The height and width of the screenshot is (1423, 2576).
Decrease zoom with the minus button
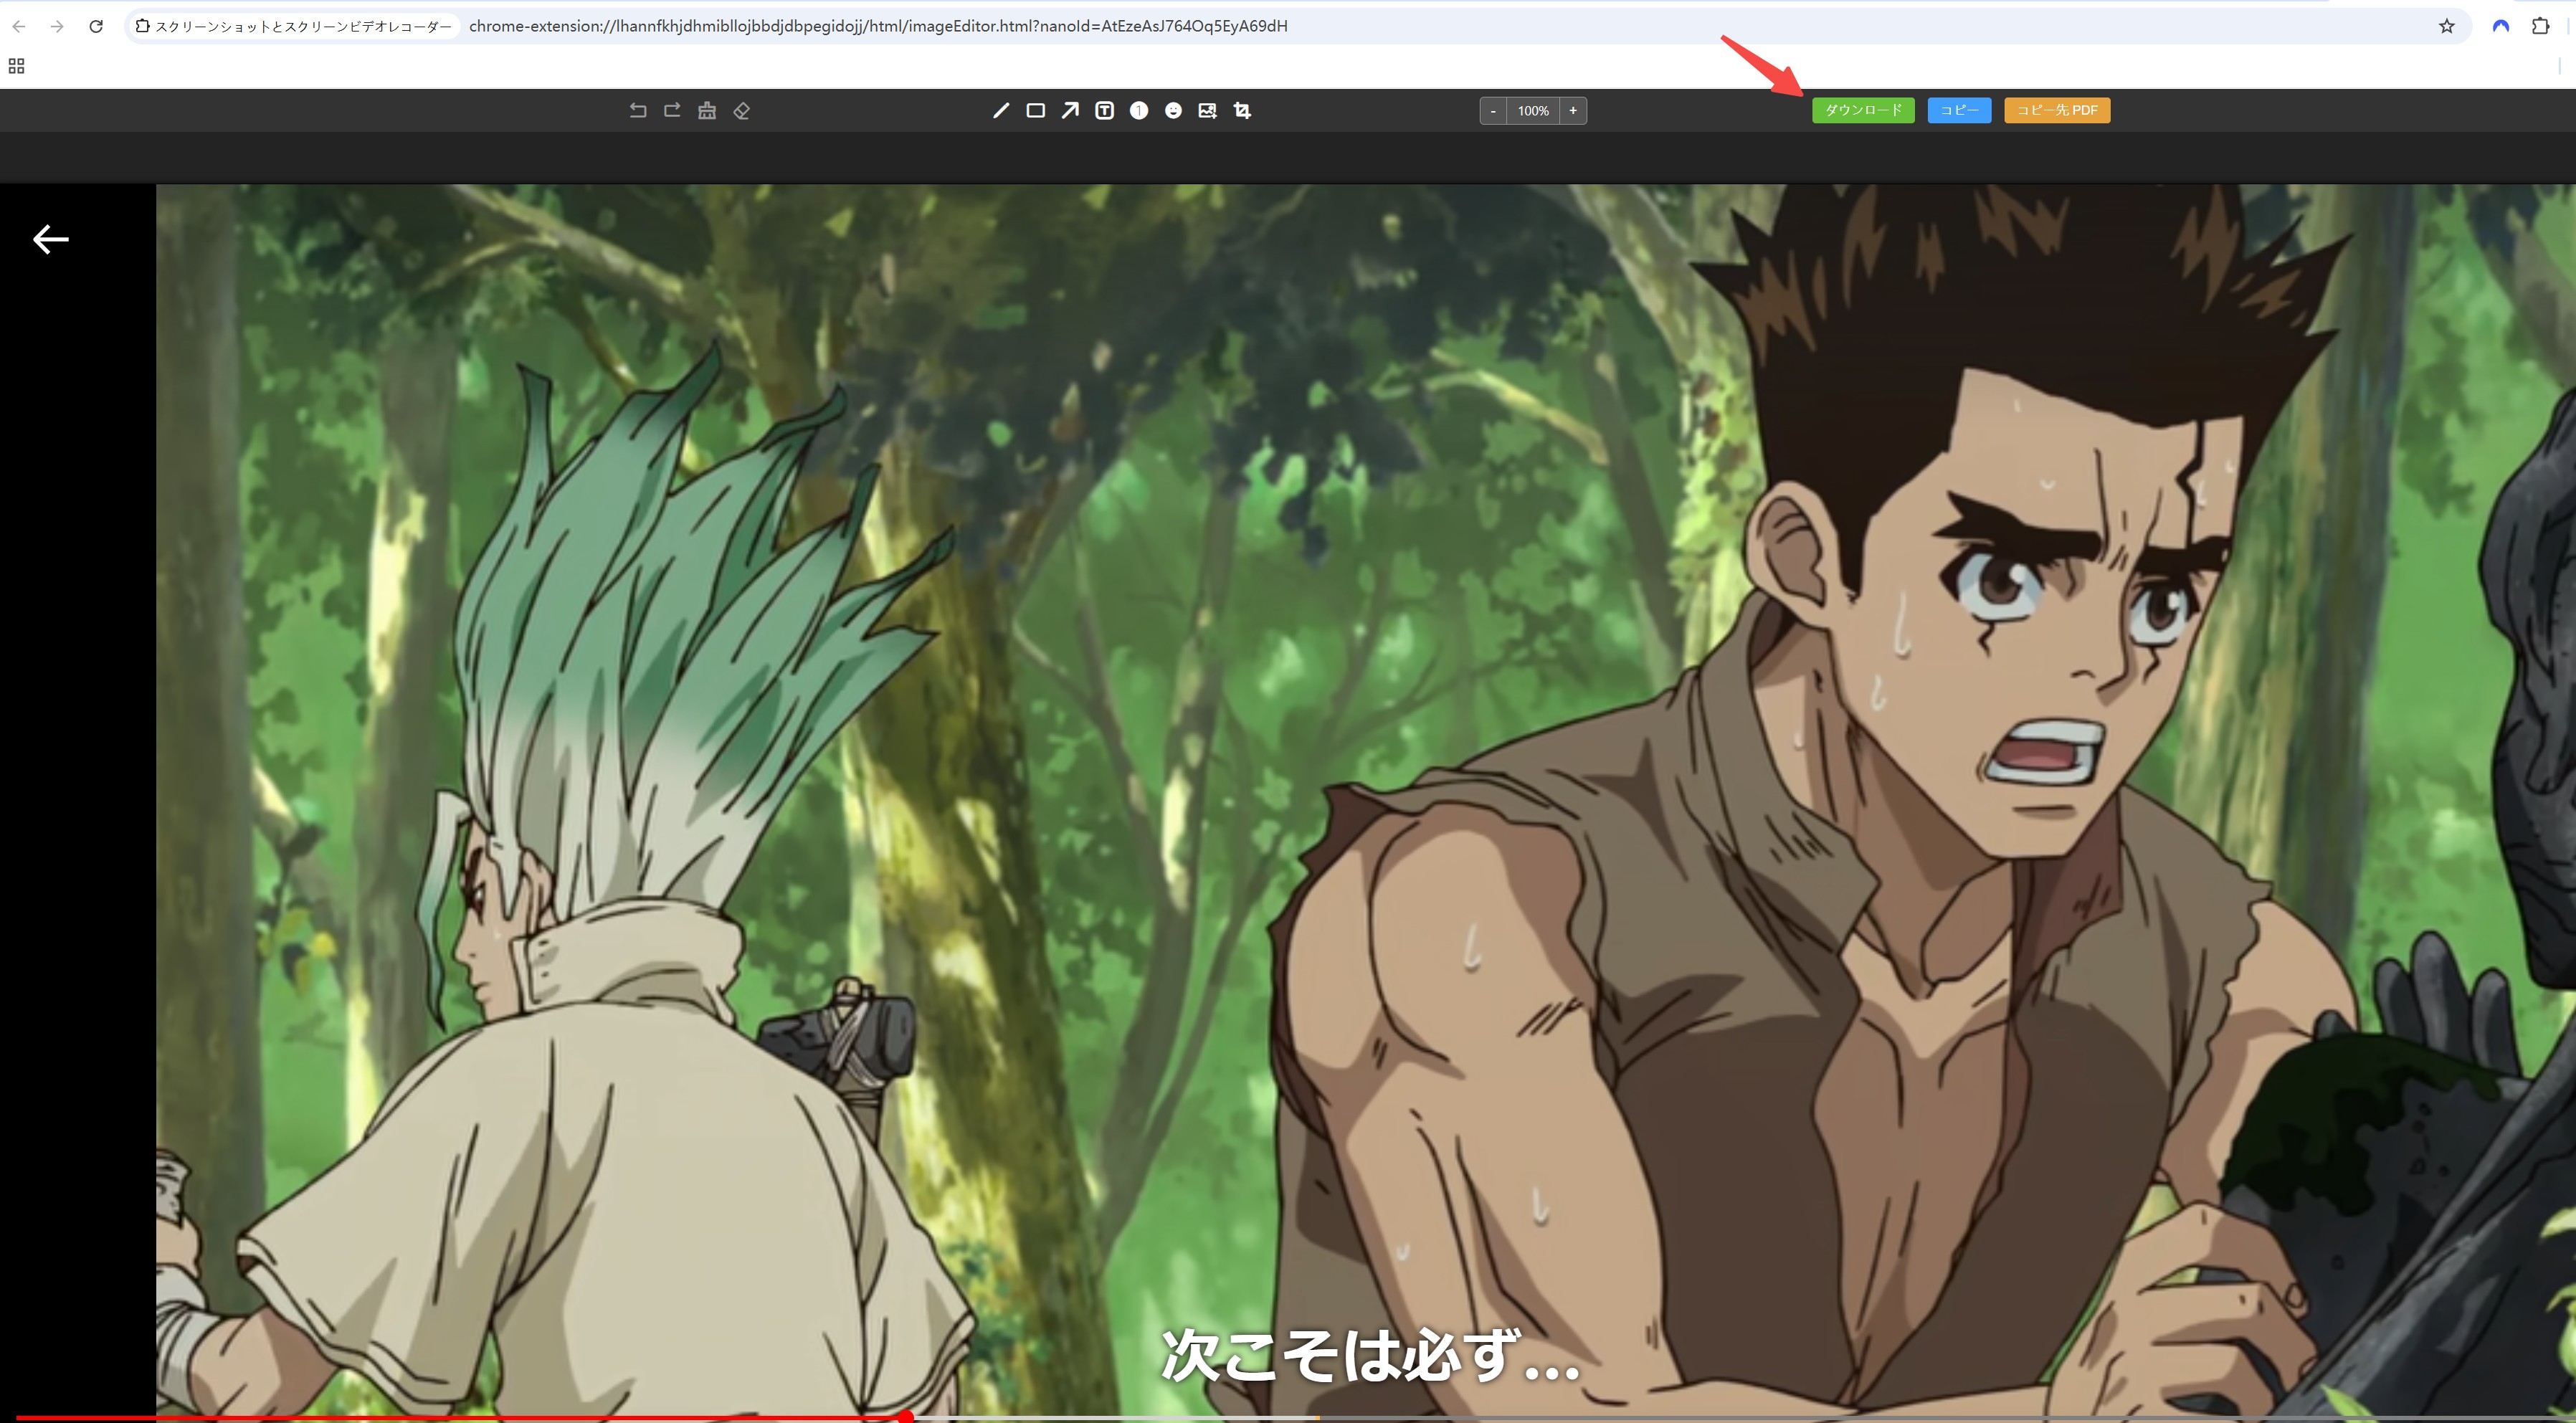(1493, 110)
